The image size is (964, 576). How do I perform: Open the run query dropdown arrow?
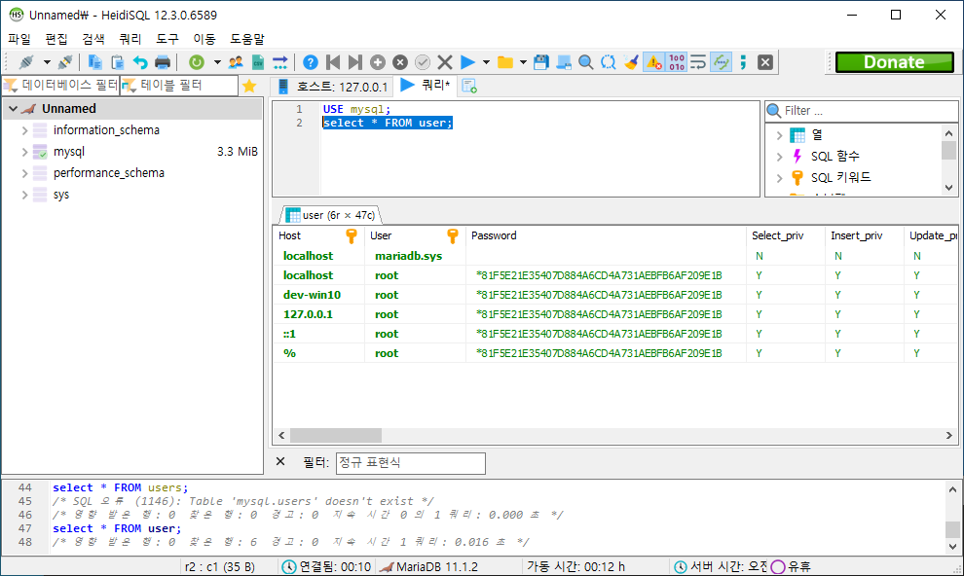pos(486,62)
